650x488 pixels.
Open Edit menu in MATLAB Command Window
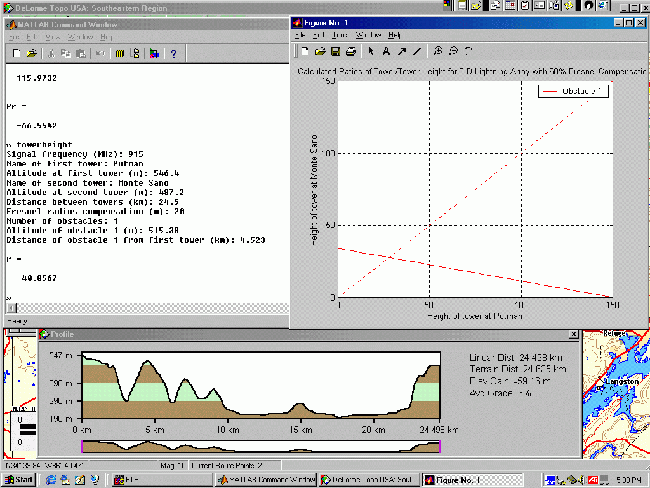point(32,37)
